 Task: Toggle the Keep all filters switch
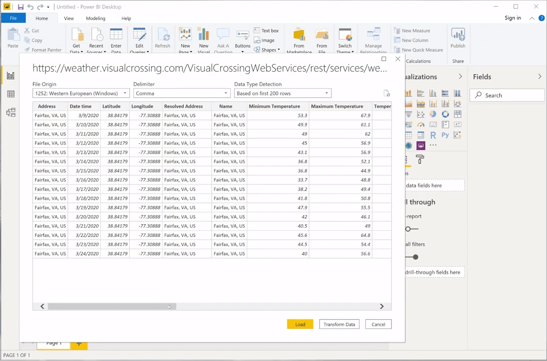[x=413, y=257]
